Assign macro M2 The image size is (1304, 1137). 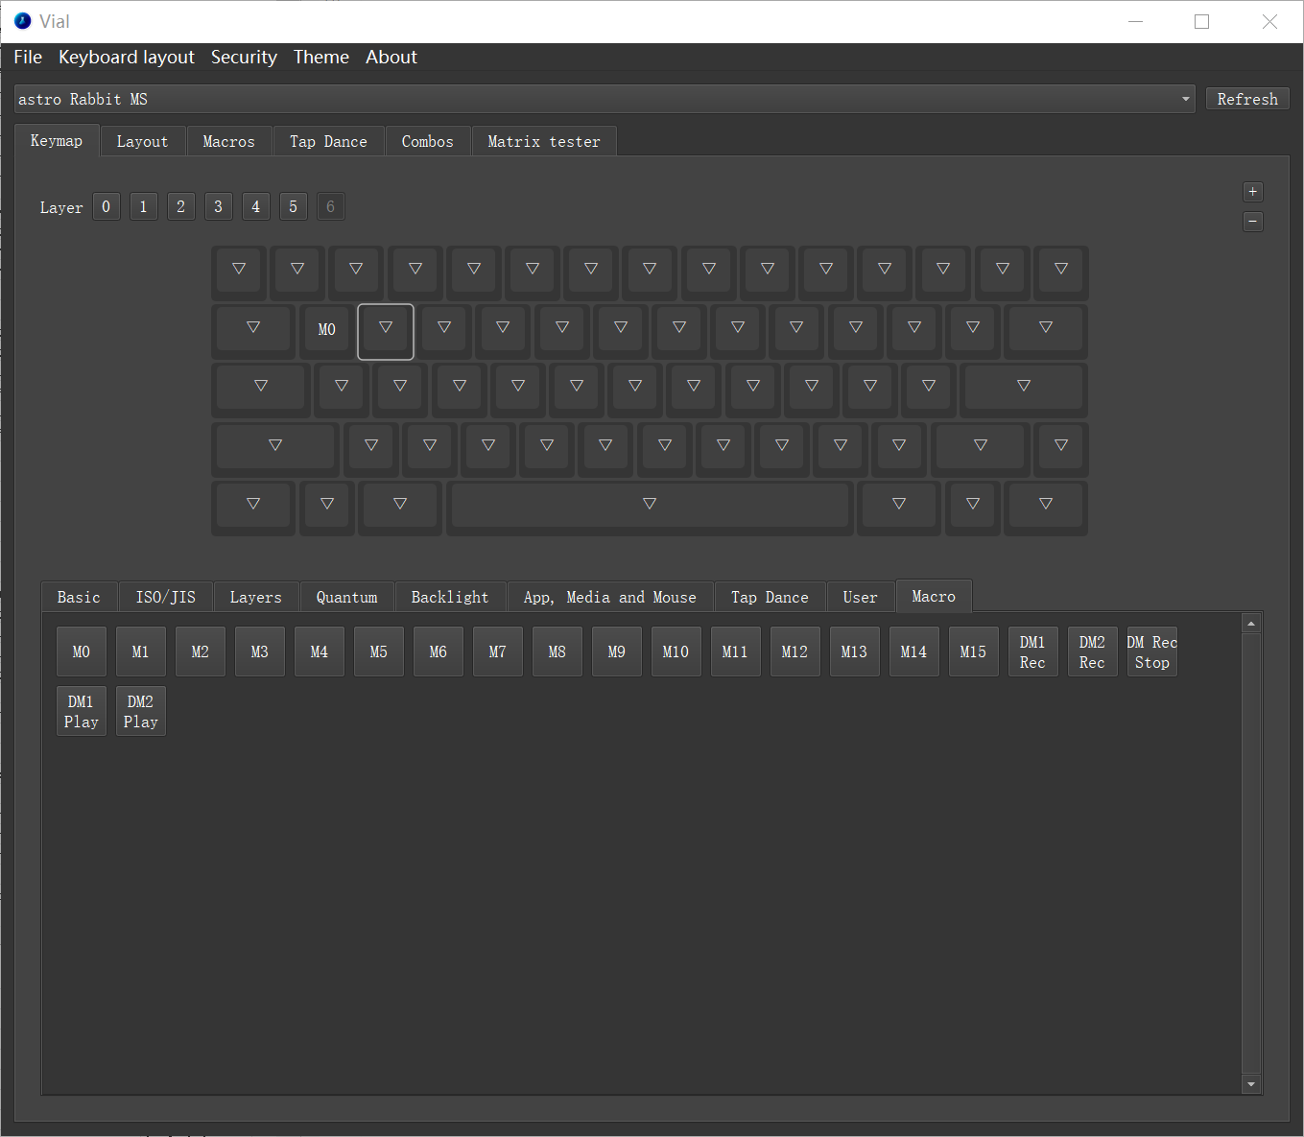coord(201,651)
